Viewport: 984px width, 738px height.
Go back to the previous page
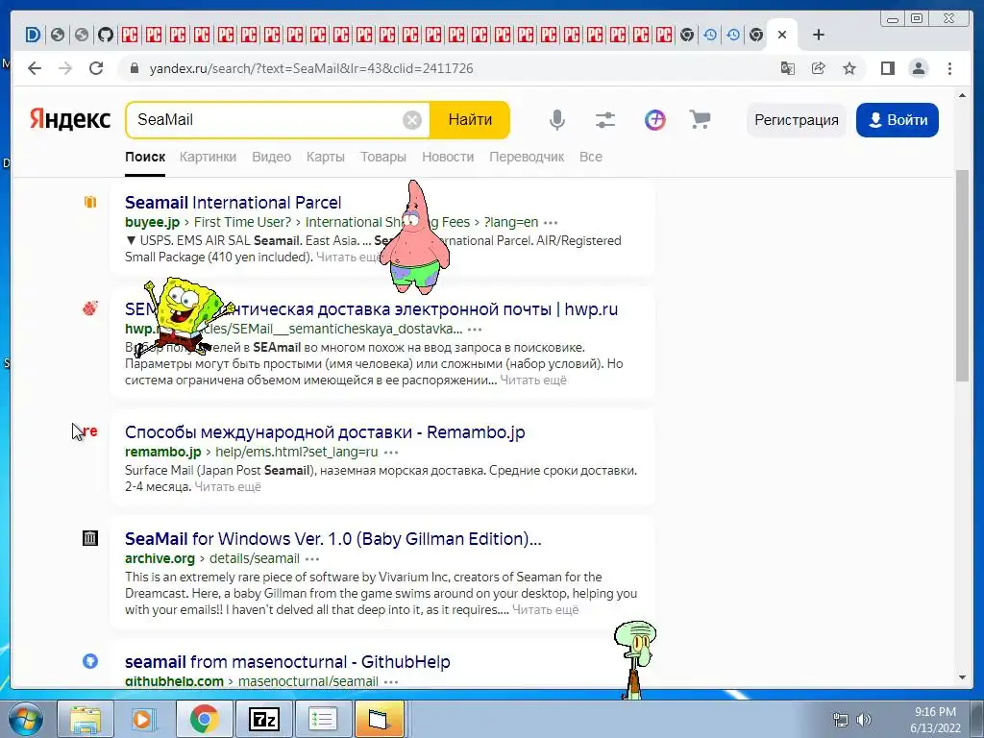click(x=35, y=68)
